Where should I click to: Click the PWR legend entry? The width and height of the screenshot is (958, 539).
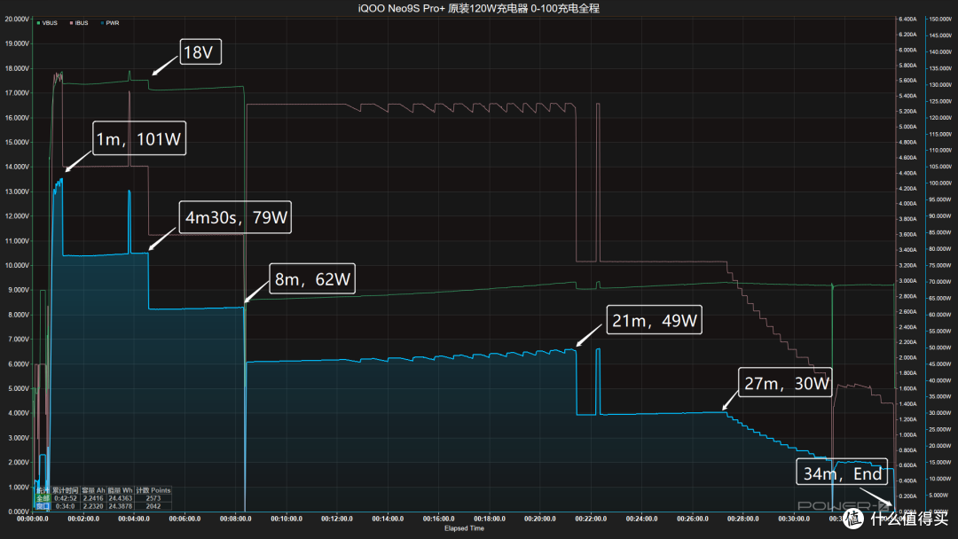coord(110,23)
